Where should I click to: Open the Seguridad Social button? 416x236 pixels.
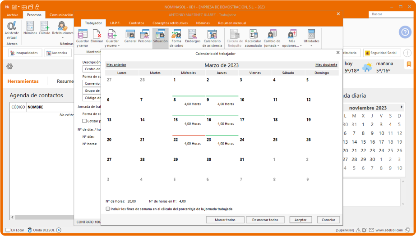382,53
